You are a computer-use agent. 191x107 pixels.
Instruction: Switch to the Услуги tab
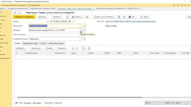click(x=43, y=43)
